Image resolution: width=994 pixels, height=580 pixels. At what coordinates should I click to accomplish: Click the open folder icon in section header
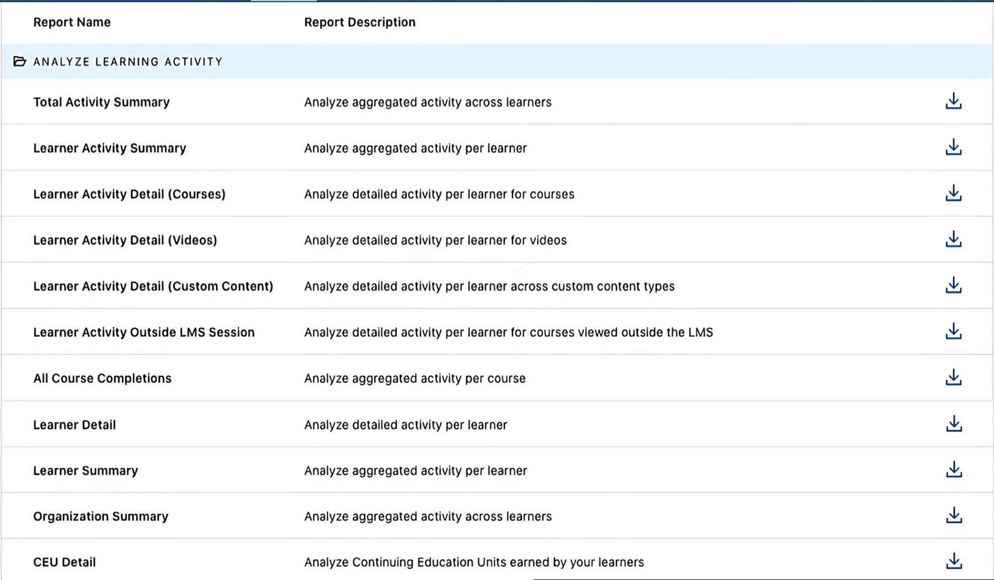pyautogui.click(x=20, y=61)
